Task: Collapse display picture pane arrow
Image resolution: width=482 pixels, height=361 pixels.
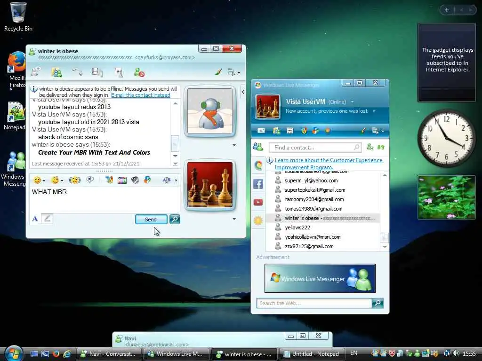Action: pyautogui.click(x=243, y=92)
